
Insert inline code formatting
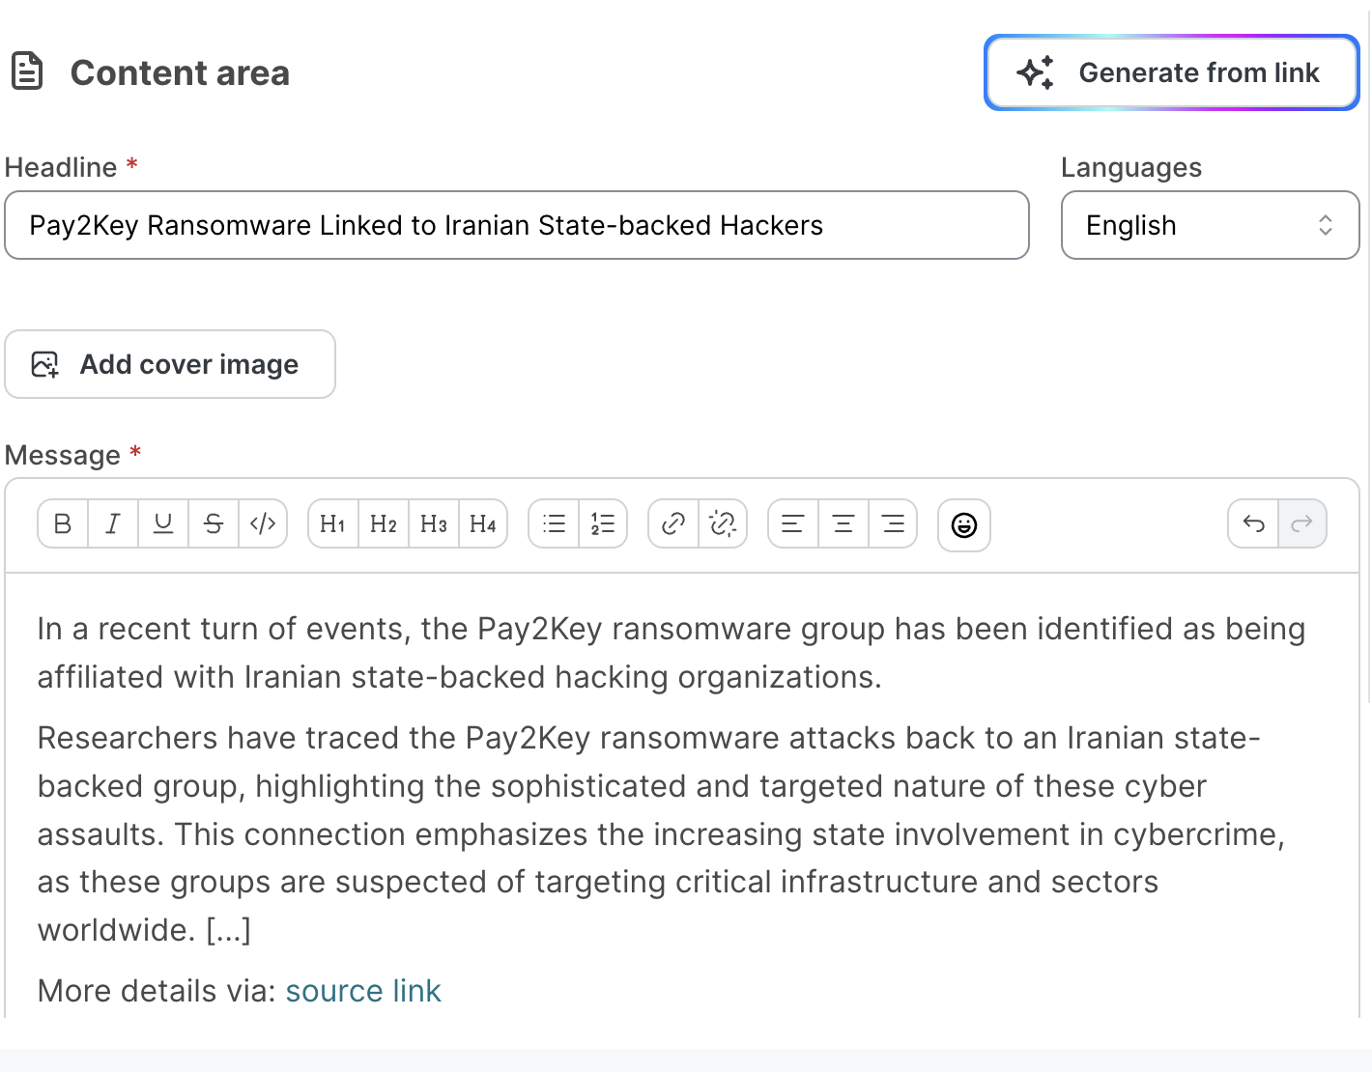263,523
